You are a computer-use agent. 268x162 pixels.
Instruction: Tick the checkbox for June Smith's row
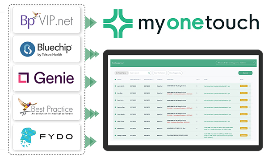coord(115,86)
